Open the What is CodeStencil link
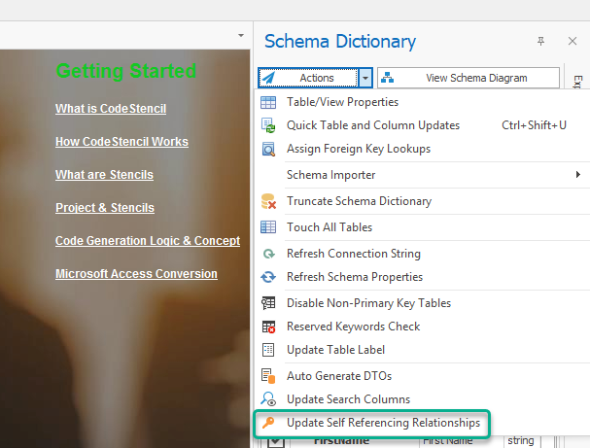The height and width of the screenshot is (448, 590). tap(111, 109)
